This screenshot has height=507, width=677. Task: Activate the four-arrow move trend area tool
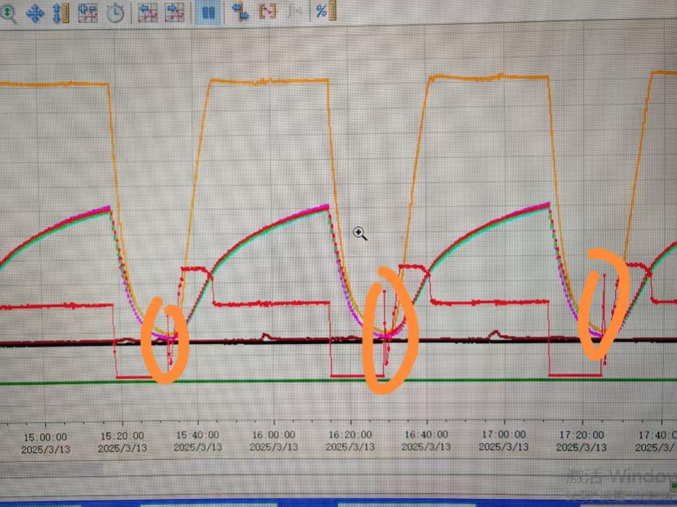tap(35, 13)
